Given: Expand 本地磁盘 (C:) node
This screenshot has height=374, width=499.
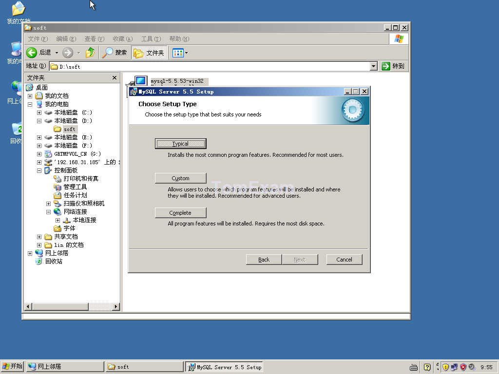Looking at the screenshot, I should (x=39, y=112).
